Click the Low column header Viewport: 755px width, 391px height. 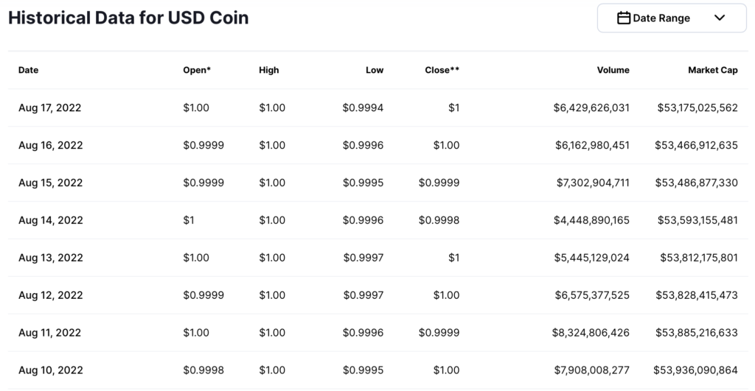click(375, 71)
